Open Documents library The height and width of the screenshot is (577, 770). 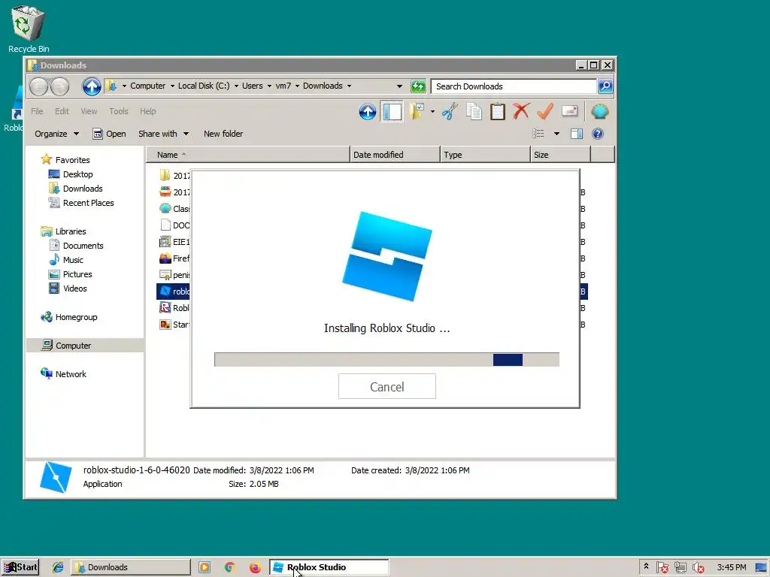[83, 246]
